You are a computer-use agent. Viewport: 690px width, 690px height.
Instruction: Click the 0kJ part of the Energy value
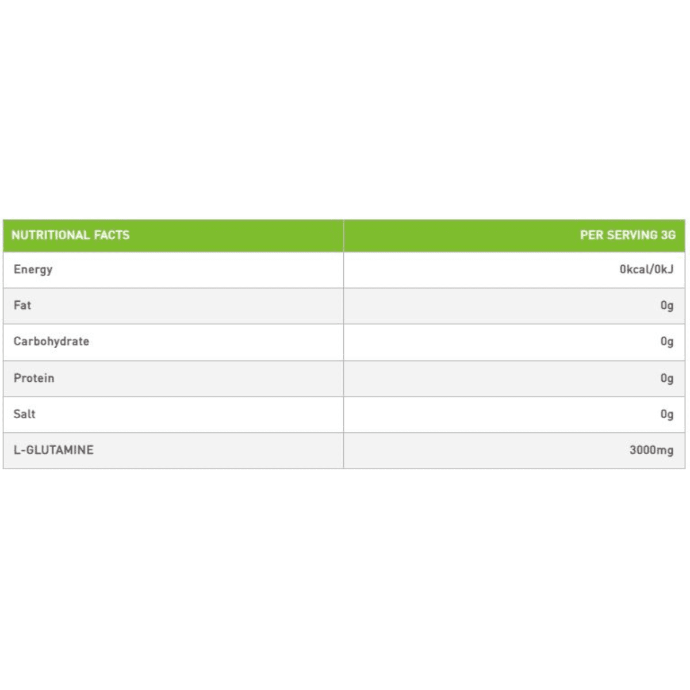(x=663, y=270)
